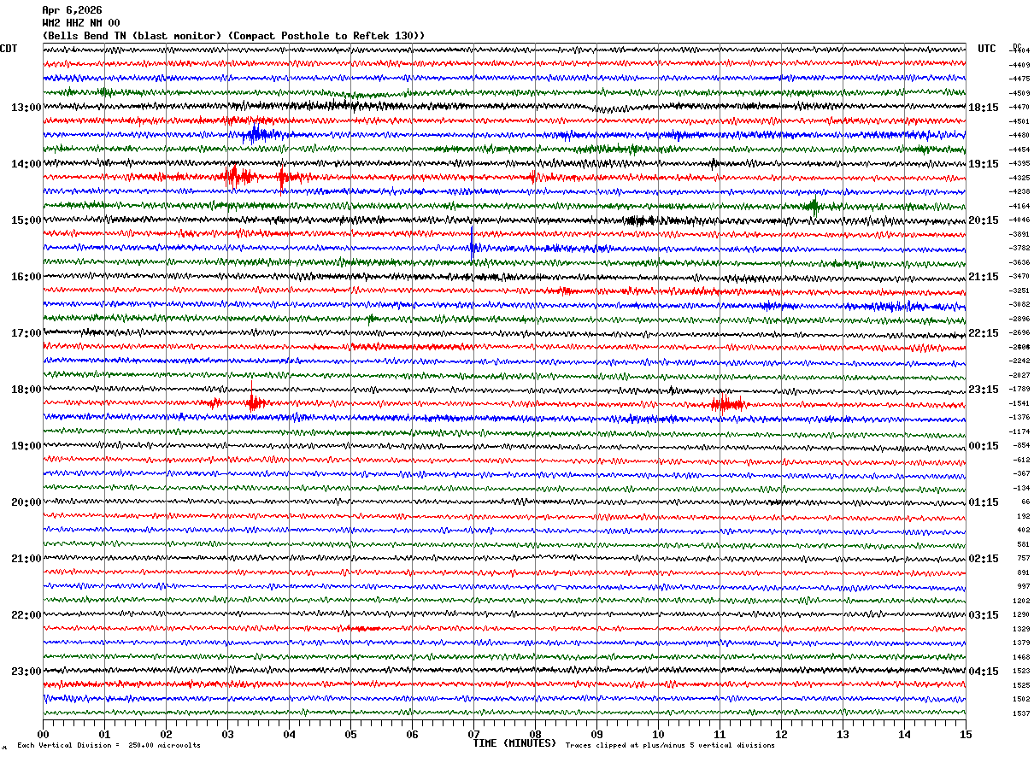The width and height of the screenshot is (1034, 757).
Task: Click minute tick label '15' on the time axis
Action: click(x=966, y=734)
